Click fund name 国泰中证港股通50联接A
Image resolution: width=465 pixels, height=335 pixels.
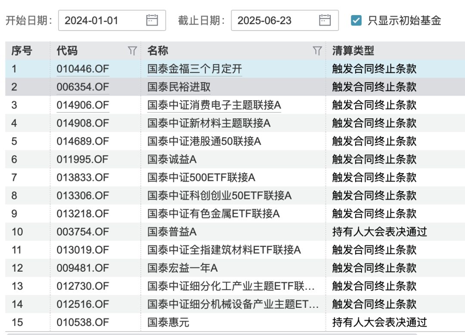point(204,141)
